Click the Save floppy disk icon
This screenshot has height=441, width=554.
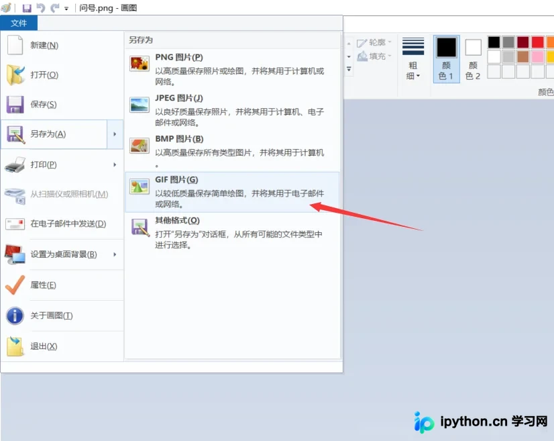pos(15,104)
